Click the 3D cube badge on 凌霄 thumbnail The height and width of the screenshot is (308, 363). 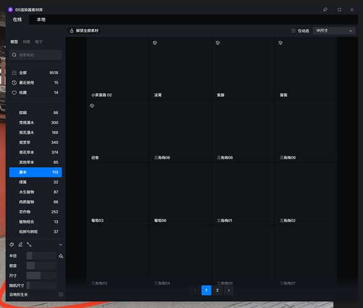(155, 43)
